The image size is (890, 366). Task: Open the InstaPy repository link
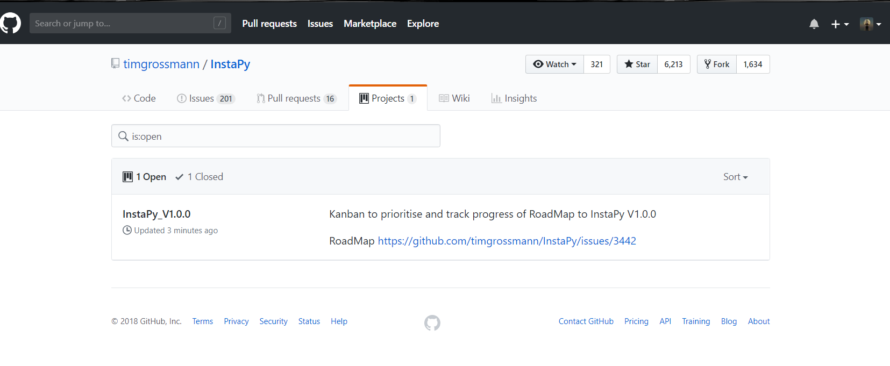230,64
